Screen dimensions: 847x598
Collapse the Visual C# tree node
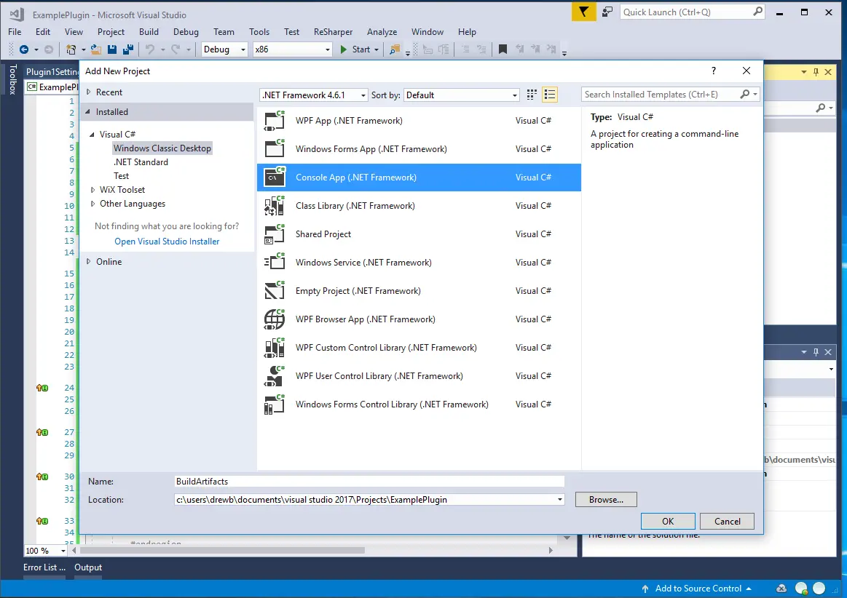pos(92,135)
